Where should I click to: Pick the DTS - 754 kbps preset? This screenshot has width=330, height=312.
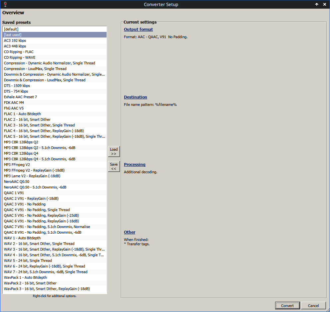55,91
